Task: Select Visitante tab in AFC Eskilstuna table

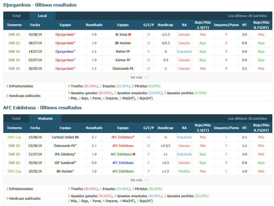Action: (x=45, y=119)
